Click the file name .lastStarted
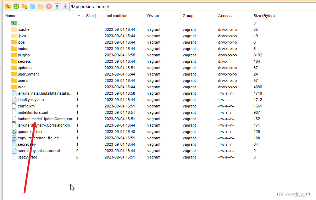This screenshot has width=316, height=200. tap(27, 157)
